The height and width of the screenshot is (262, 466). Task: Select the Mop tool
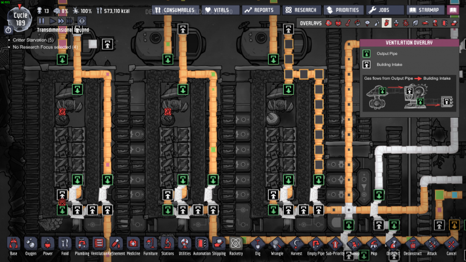(x=374, y=246)
